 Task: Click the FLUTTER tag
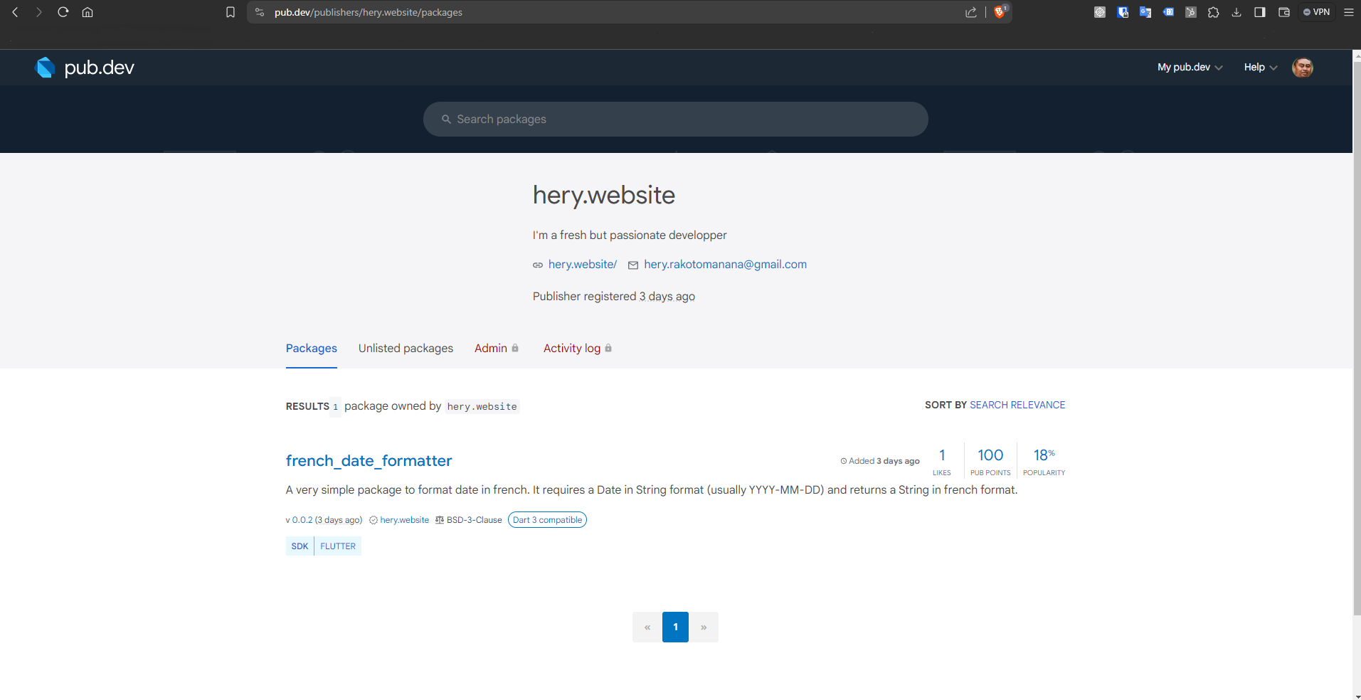pos(338,546)
